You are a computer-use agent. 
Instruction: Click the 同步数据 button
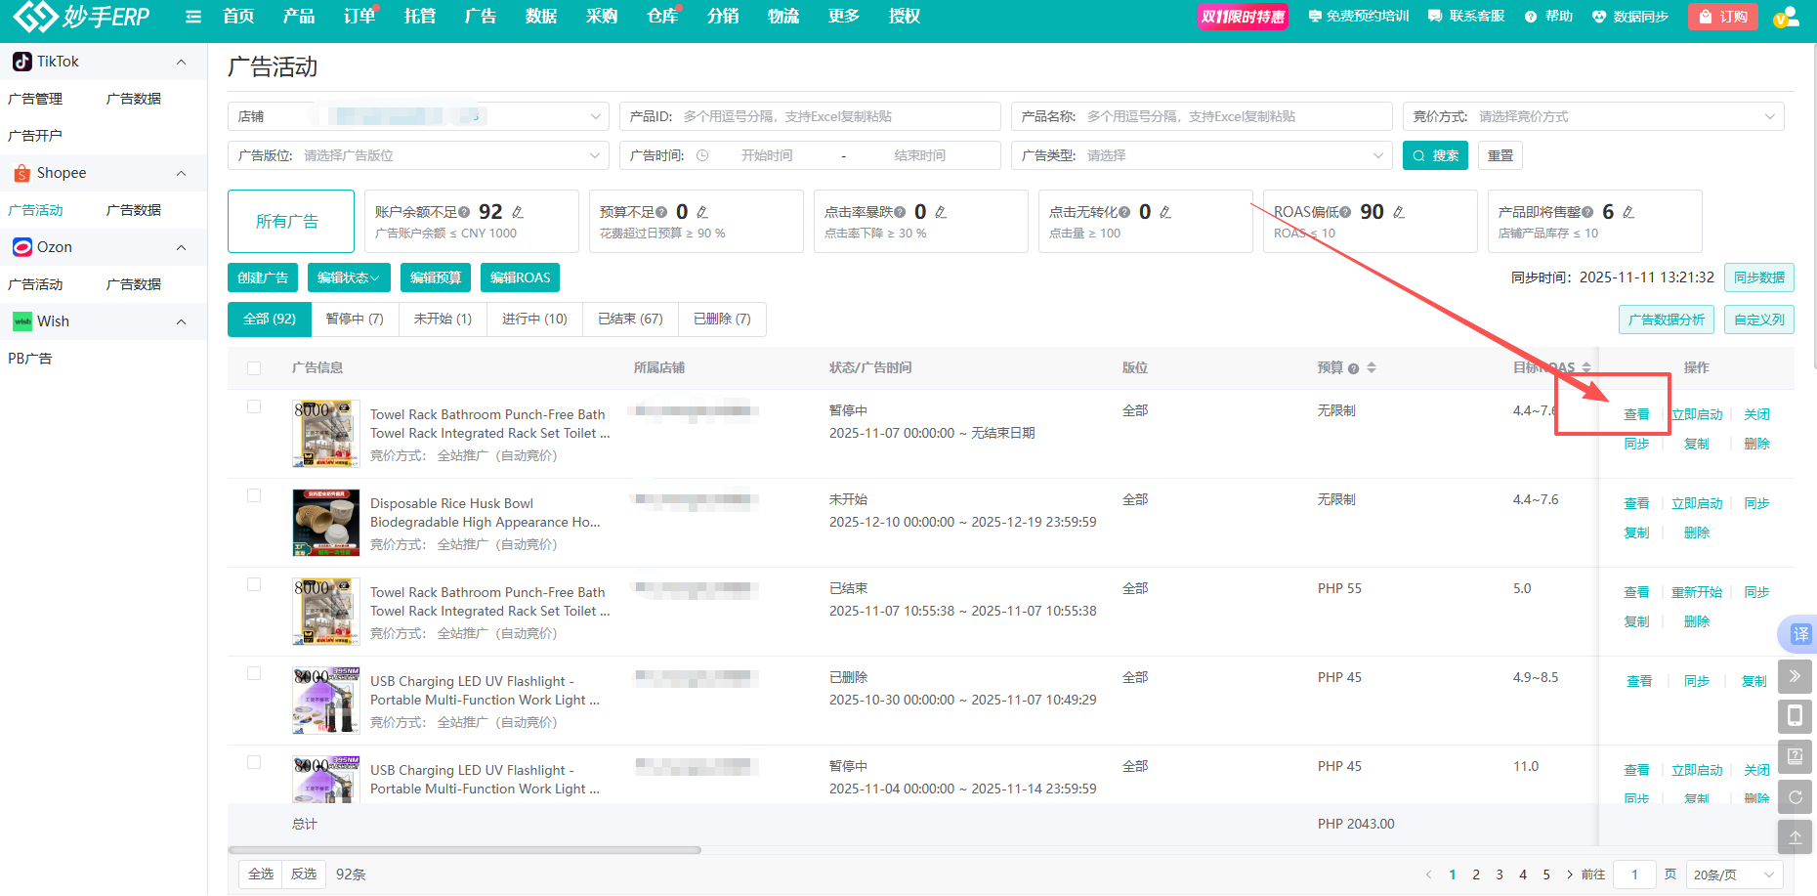(x=1758, y=277)
